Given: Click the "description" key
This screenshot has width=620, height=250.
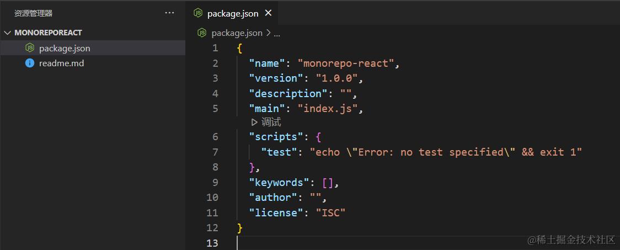Looking at the screenshot, I should pyautogui.click(x=288, y=94).
